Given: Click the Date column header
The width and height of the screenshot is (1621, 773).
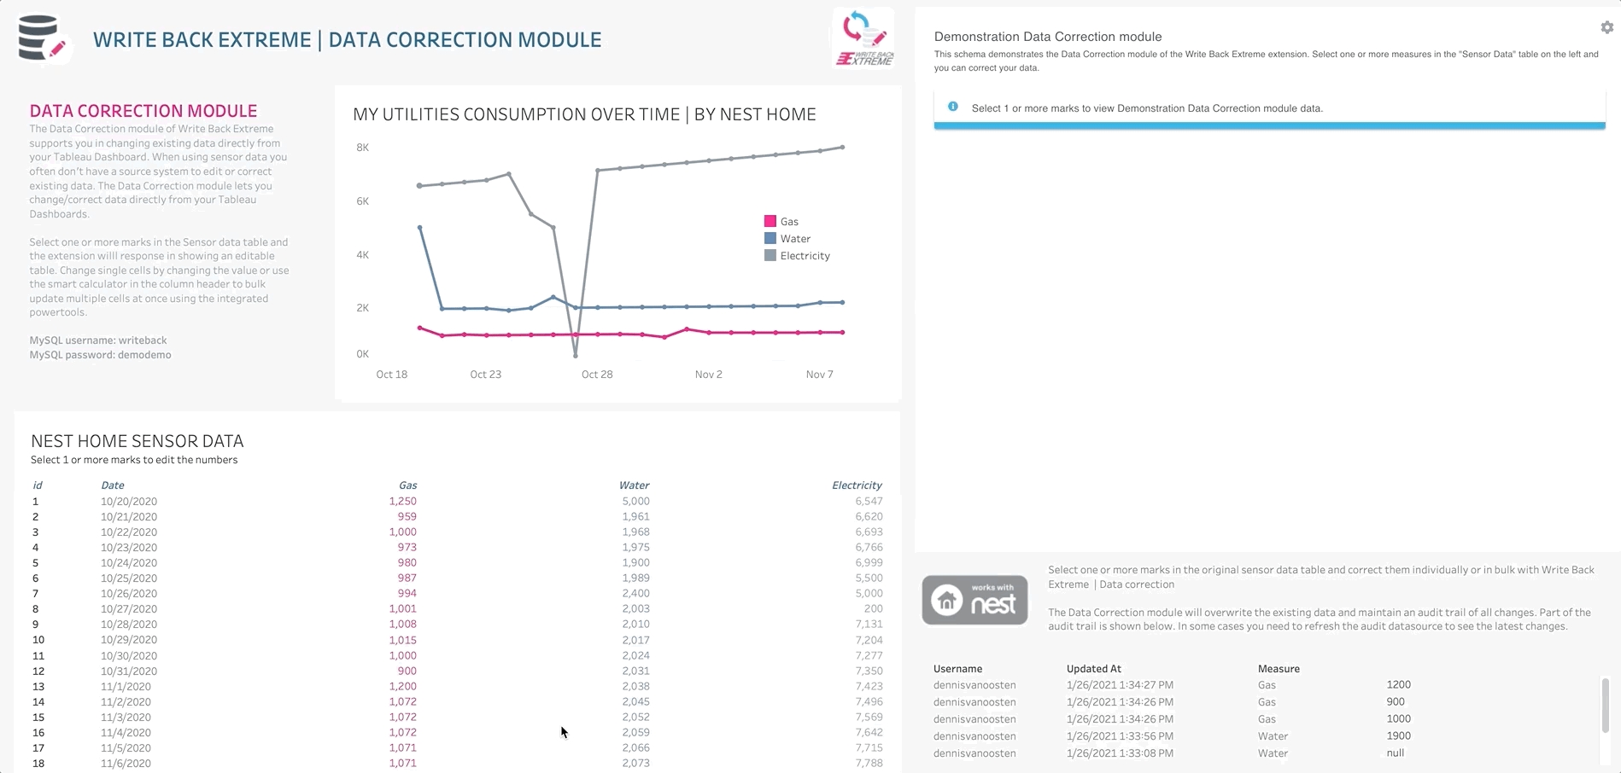Looking at the screenshot, I should (x=113, y=485).
